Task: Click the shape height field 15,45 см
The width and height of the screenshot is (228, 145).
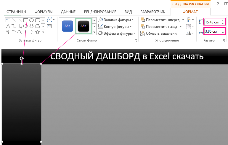Action: [x=213, y=22]
